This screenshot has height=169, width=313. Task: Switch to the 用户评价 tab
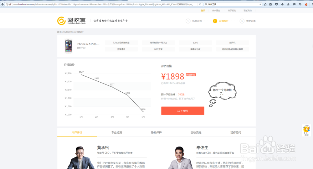77,132
